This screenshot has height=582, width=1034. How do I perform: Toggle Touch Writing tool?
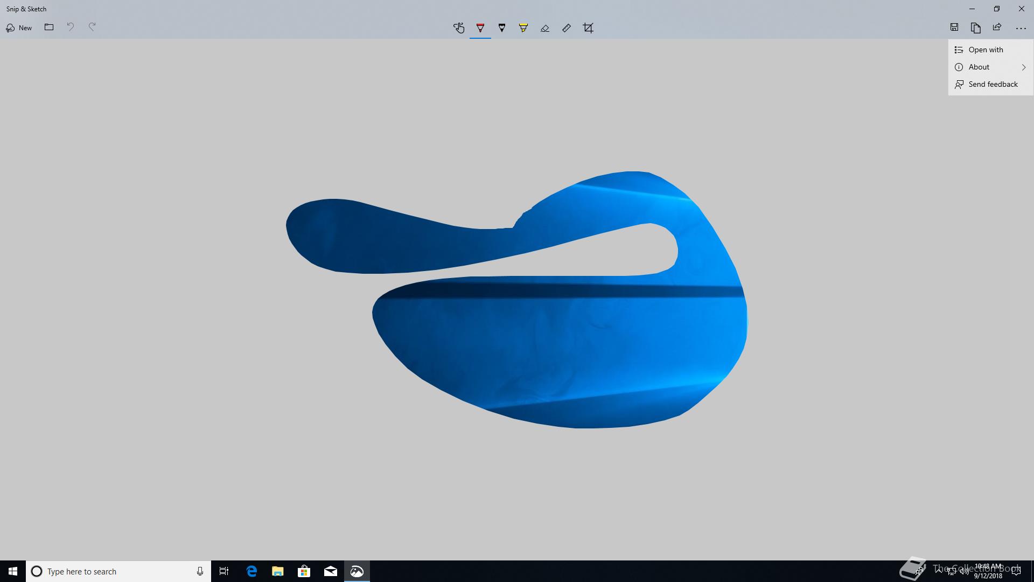click(458, 28)
